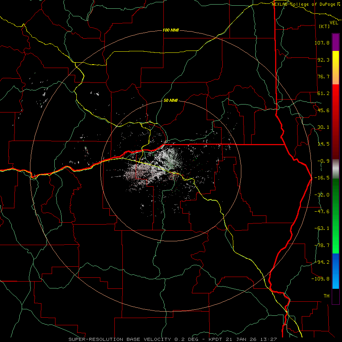Click the green segment of the color bar
The image size is (342, 342).
336,216
